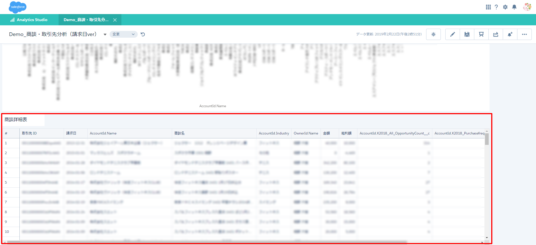Click the snowflake toolbar icon

click(x=433, y=34)
